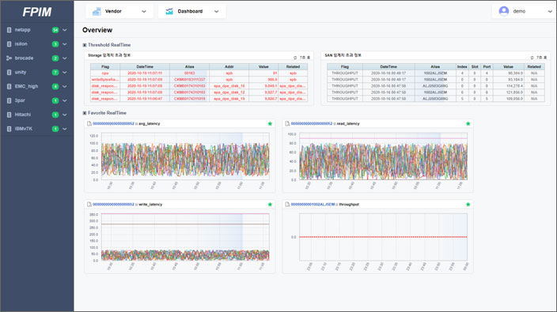Sort SAN table by Index column
Viewport: 557px width, 312px height.
tap(462, 66)
